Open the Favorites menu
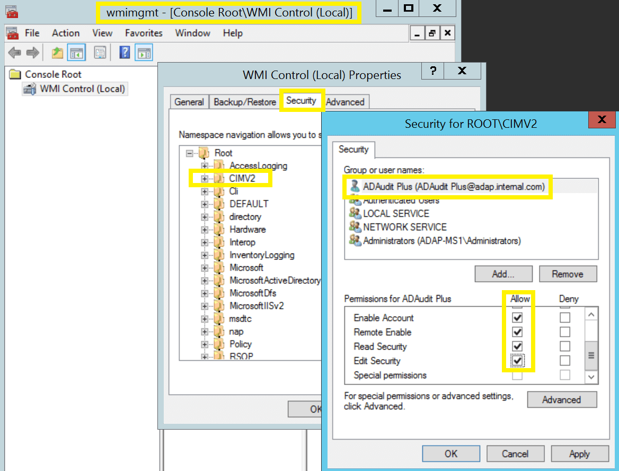619x471 pixels. (x=144, y=33)
